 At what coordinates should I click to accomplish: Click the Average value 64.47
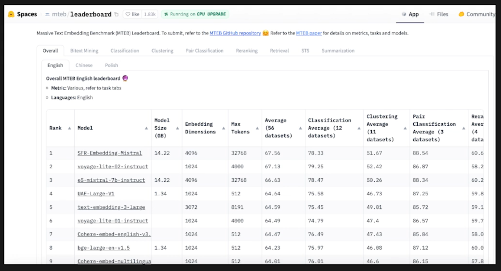(272, 234)
